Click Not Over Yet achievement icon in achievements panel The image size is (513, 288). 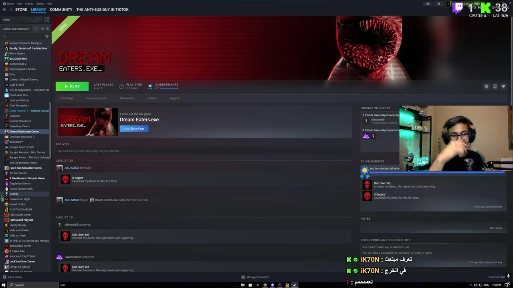click(x=367, y=184)
